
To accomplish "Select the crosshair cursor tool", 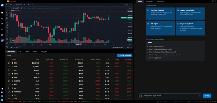I will (7, 9).
